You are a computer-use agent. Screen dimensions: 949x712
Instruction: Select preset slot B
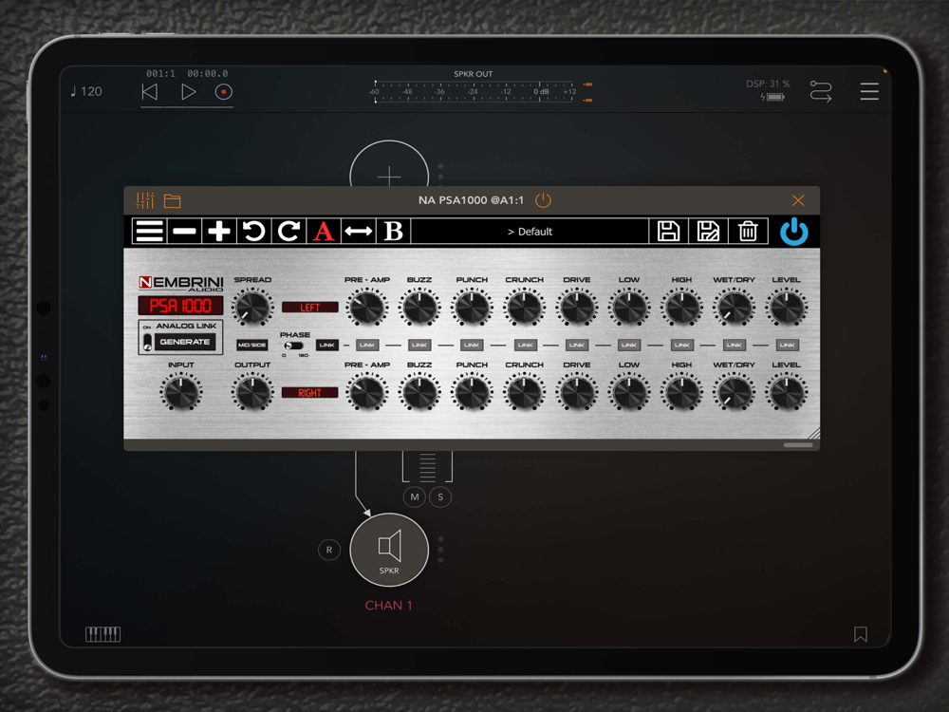394,232
